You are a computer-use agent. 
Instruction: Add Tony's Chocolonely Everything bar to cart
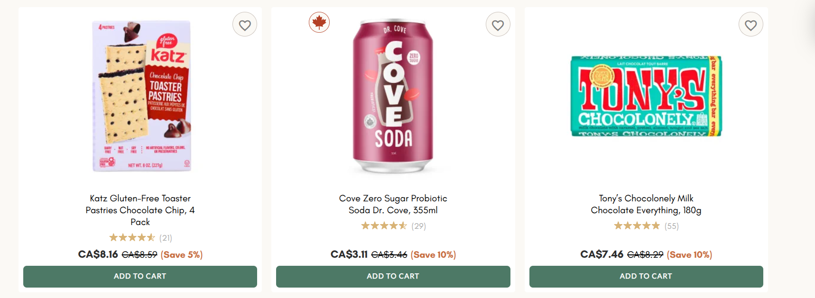pos(646,276)
